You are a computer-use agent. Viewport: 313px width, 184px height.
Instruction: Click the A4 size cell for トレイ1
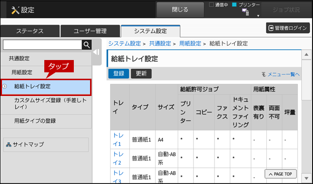pyautogui.click(x=166, y=140)
